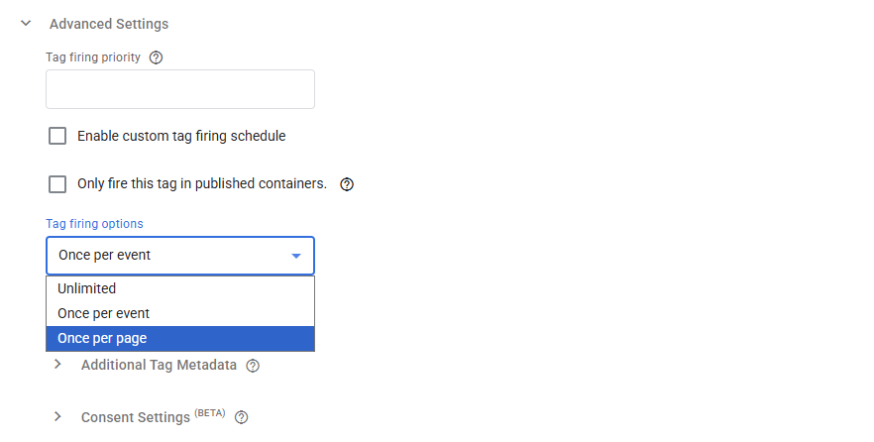The width and height of the screenshot is (874, 442).
Task: Expand Consent Settings chevron
Action: coord(57,417)
